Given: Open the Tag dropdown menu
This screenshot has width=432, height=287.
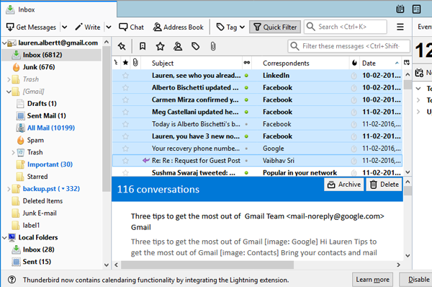Looking at the screenshot, I should click(230, 27).
